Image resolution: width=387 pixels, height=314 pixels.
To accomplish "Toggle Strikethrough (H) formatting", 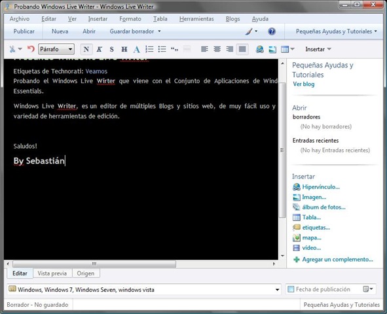I will (124, 49).
